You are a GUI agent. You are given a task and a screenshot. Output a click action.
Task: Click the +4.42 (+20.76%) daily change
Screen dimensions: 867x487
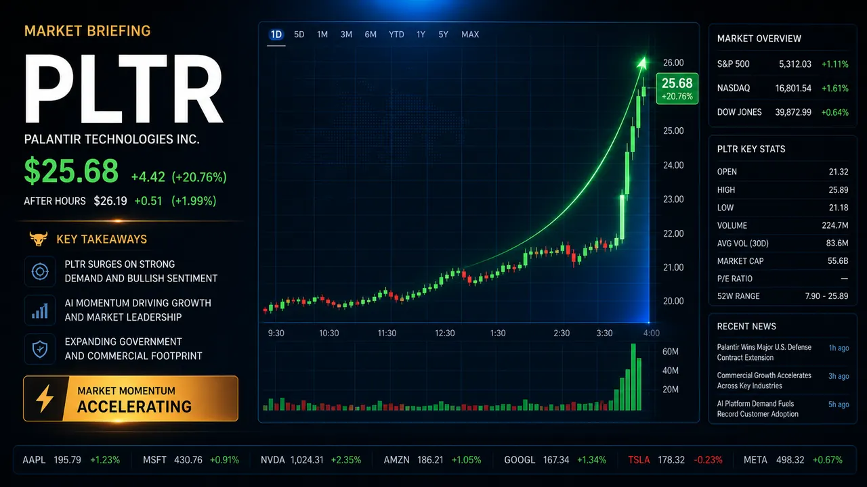click(179, 177)
